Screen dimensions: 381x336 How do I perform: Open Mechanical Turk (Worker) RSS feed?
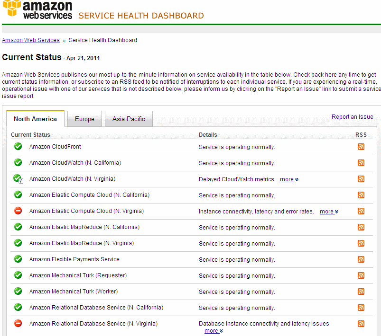[x=361, y=292]
